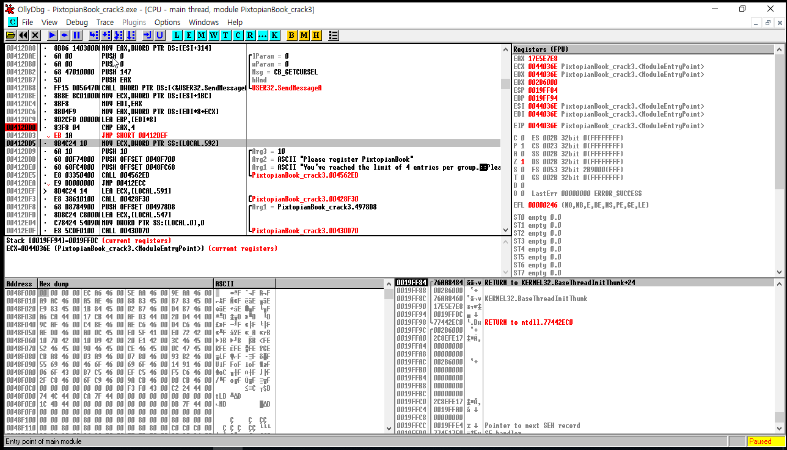Close the debugged program with X icon
The width and height of the screenshot is (787, 450).
coord(35,35)
